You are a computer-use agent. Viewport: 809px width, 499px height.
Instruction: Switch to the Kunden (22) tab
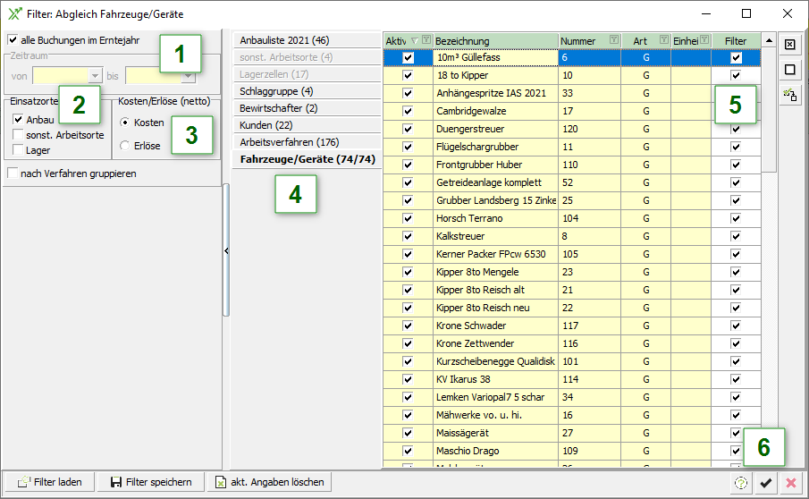pos(266,125)
